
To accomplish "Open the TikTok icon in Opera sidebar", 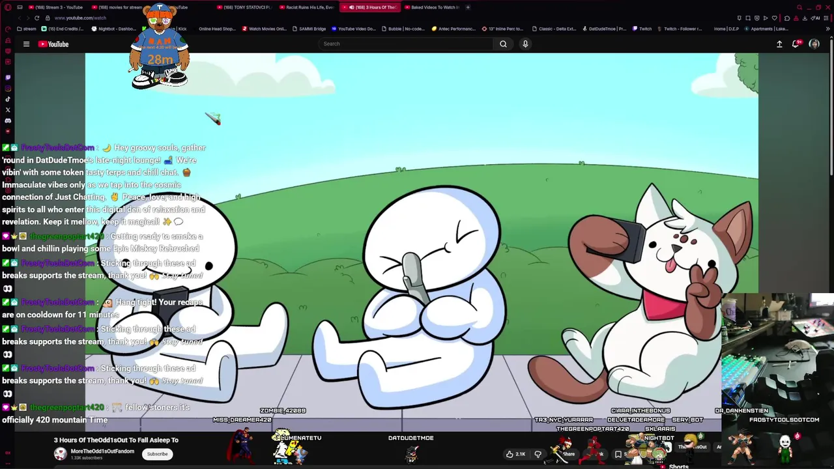I will pos(8,99).
